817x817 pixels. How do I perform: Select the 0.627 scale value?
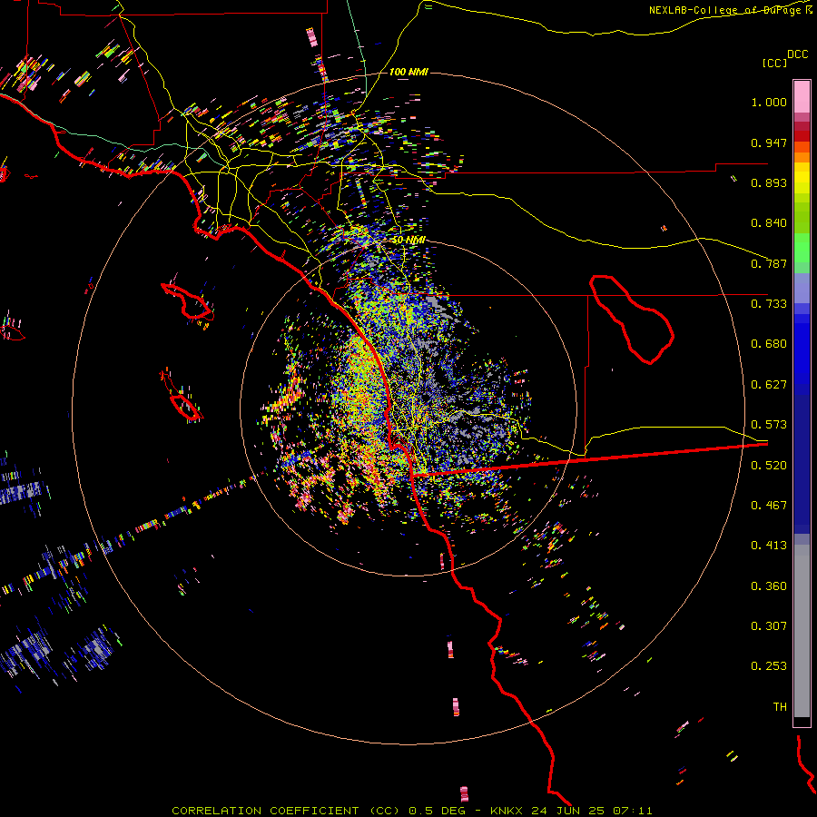pos(769,385)
